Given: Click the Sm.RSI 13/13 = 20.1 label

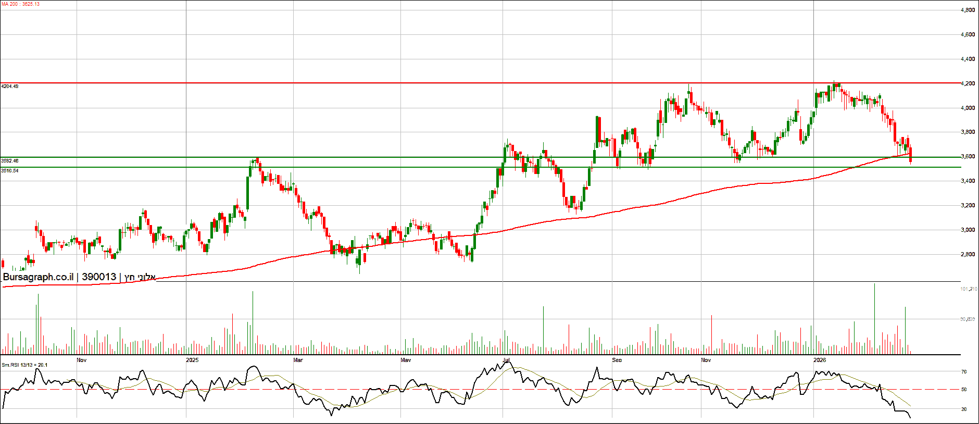Looking at the screenshot, I should tap(24, 365).
